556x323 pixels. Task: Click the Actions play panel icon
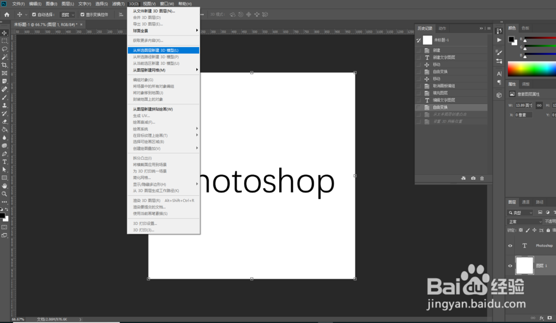[x=499, y=40]
